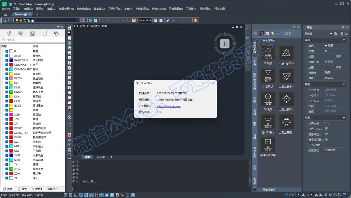
Task: Toggle the GCD layer checkbox
Action: pos(7,101)
